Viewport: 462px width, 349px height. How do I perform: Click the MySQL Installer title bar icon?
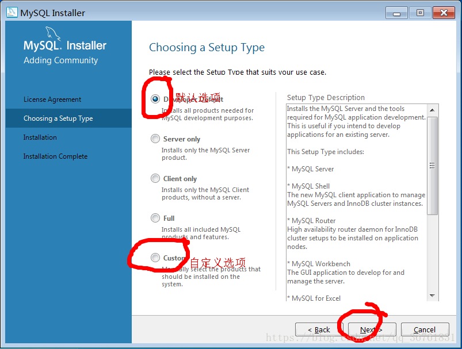click(x=12, y=13)
